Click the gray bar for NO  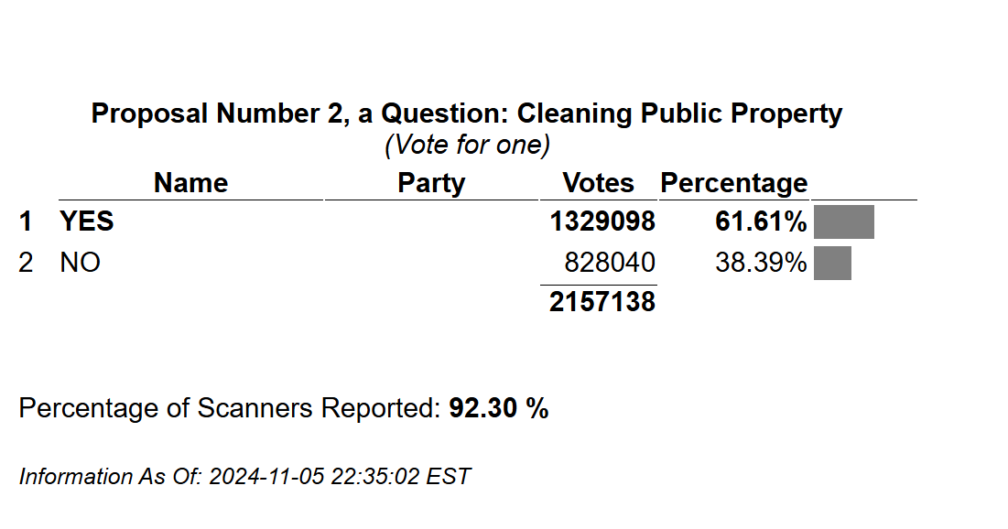(832, 263)
